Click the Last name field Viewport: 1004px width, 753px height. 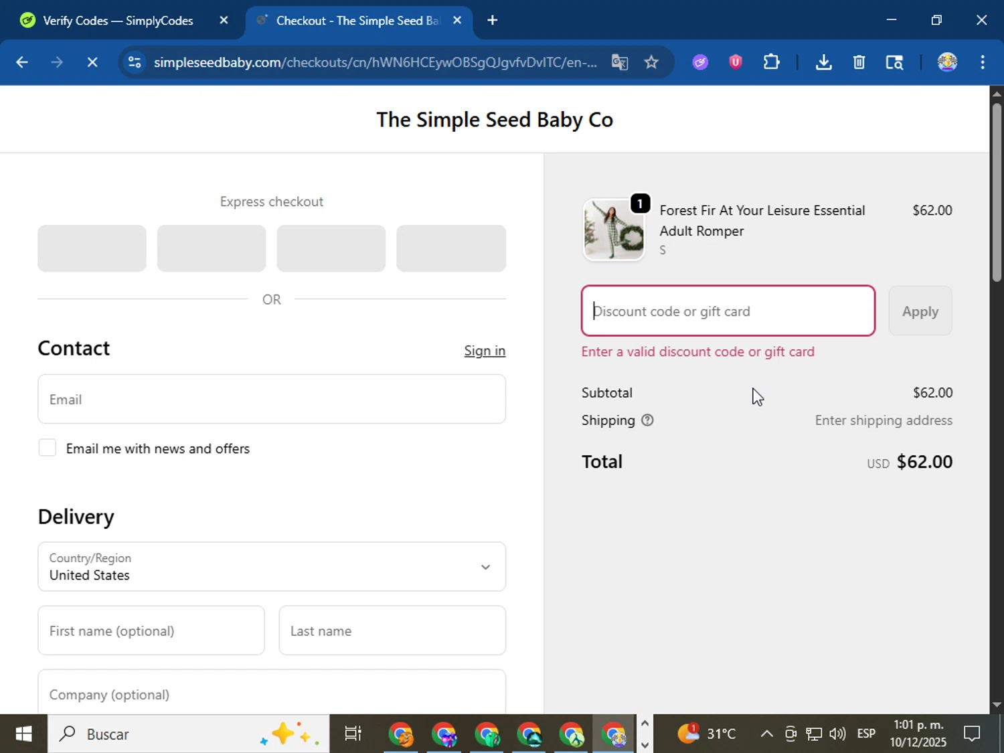click(392, 631)
